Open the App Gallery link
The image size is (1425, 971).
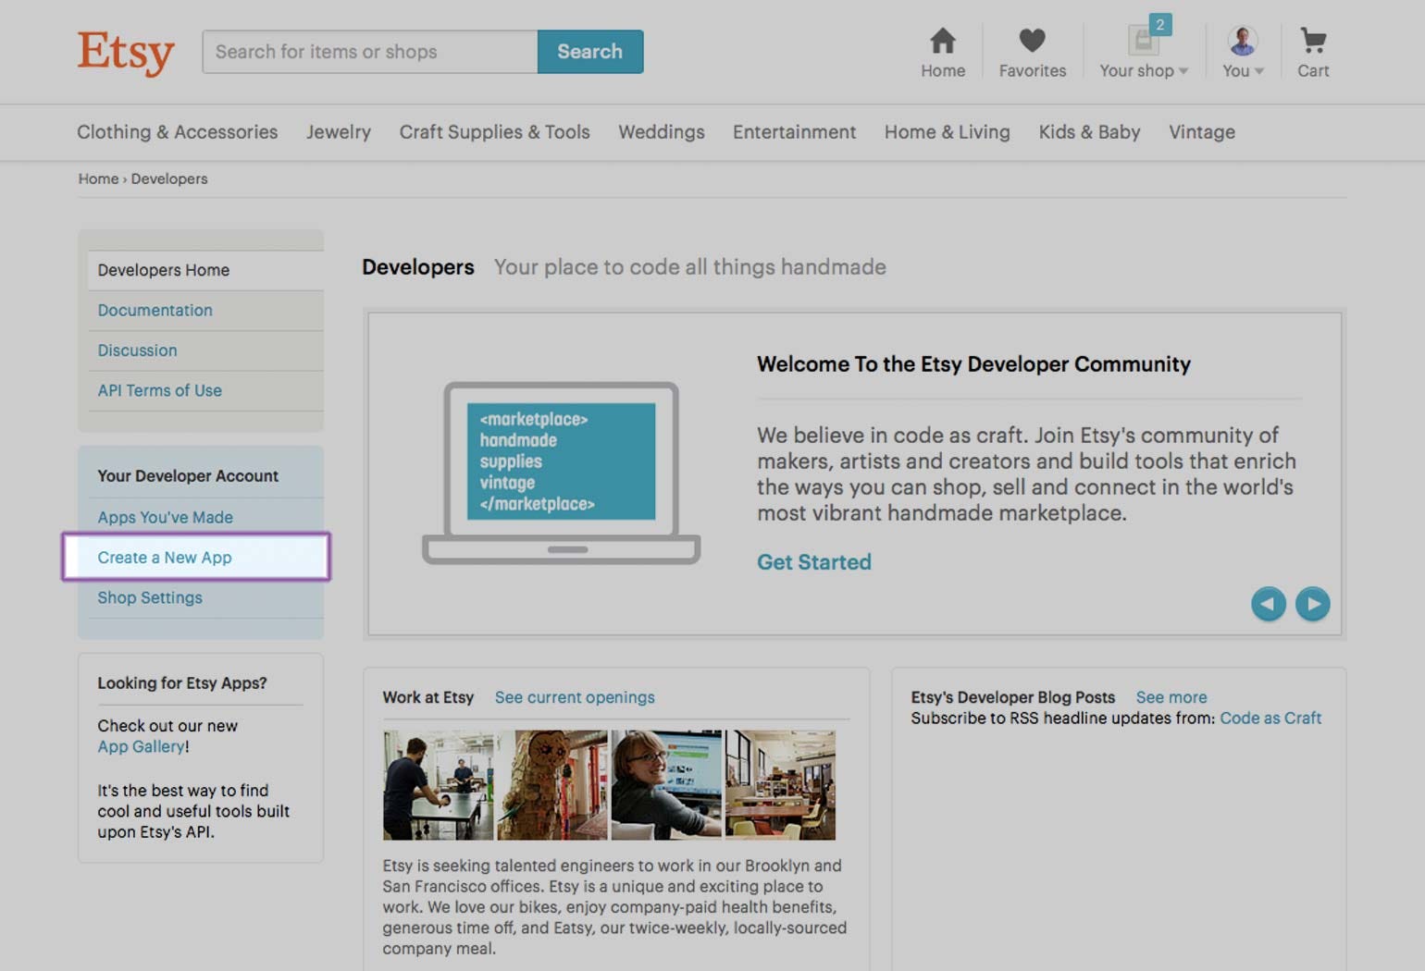[x=141, y=746]
